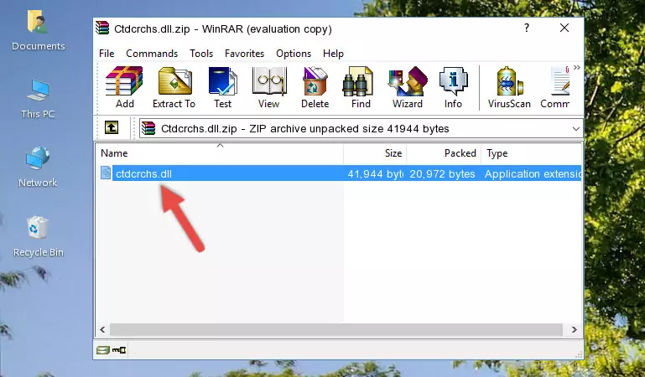Start the VirusScan tool

click(509, 87)
